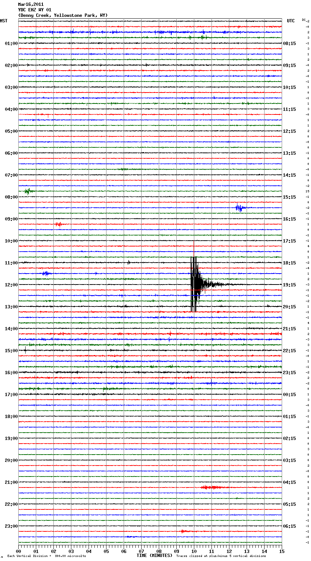Click the "15" minute tick label
Viewport: 311px width, 561px height.
coord(282,551)
